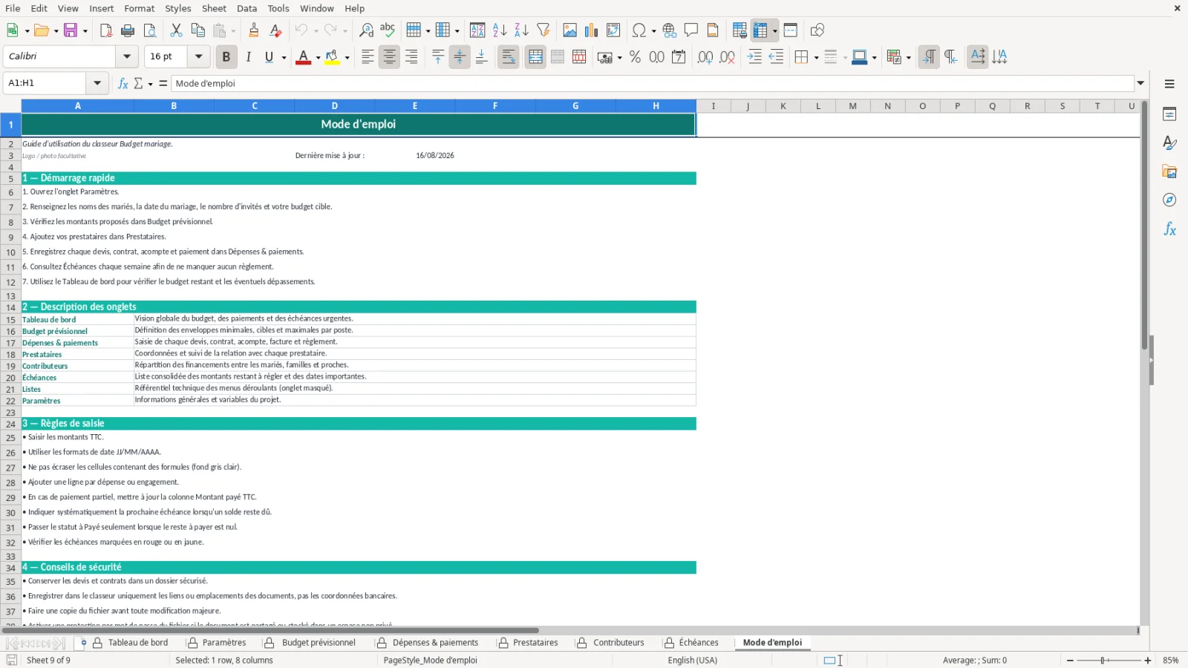Toggle Bold formatting
The image size is (1188, 668).
[226, 56]
